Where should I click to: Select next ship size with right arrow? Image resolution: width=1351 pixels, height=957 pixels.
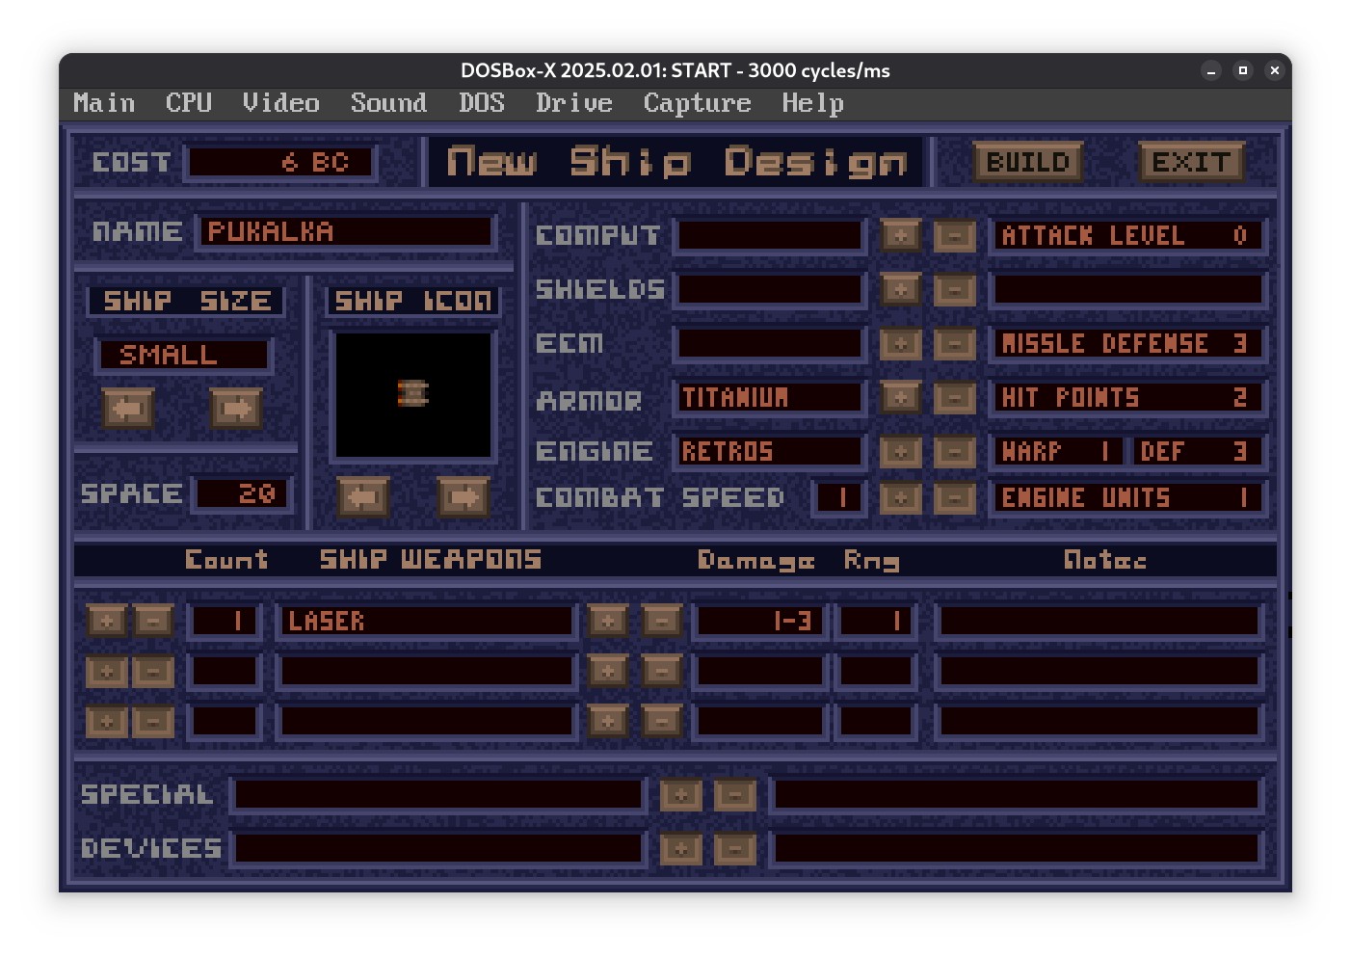(x=236, y=409)
